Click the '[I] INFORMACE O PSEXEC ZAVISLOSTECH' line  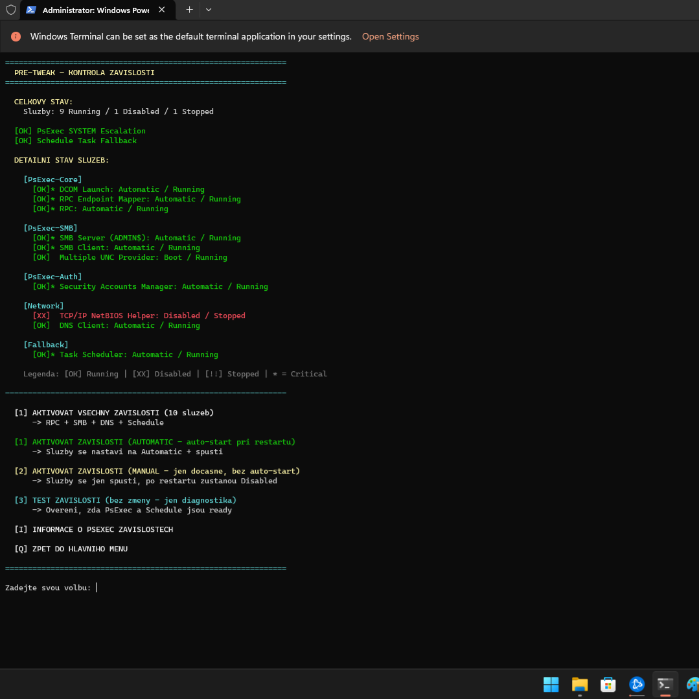point(94,529)
